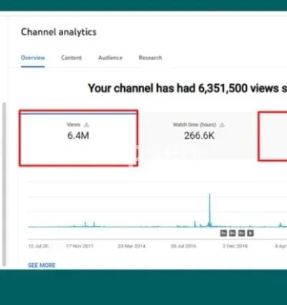Click the warning icon beside Views
287x305 pixels.
[x=87, y=125]
